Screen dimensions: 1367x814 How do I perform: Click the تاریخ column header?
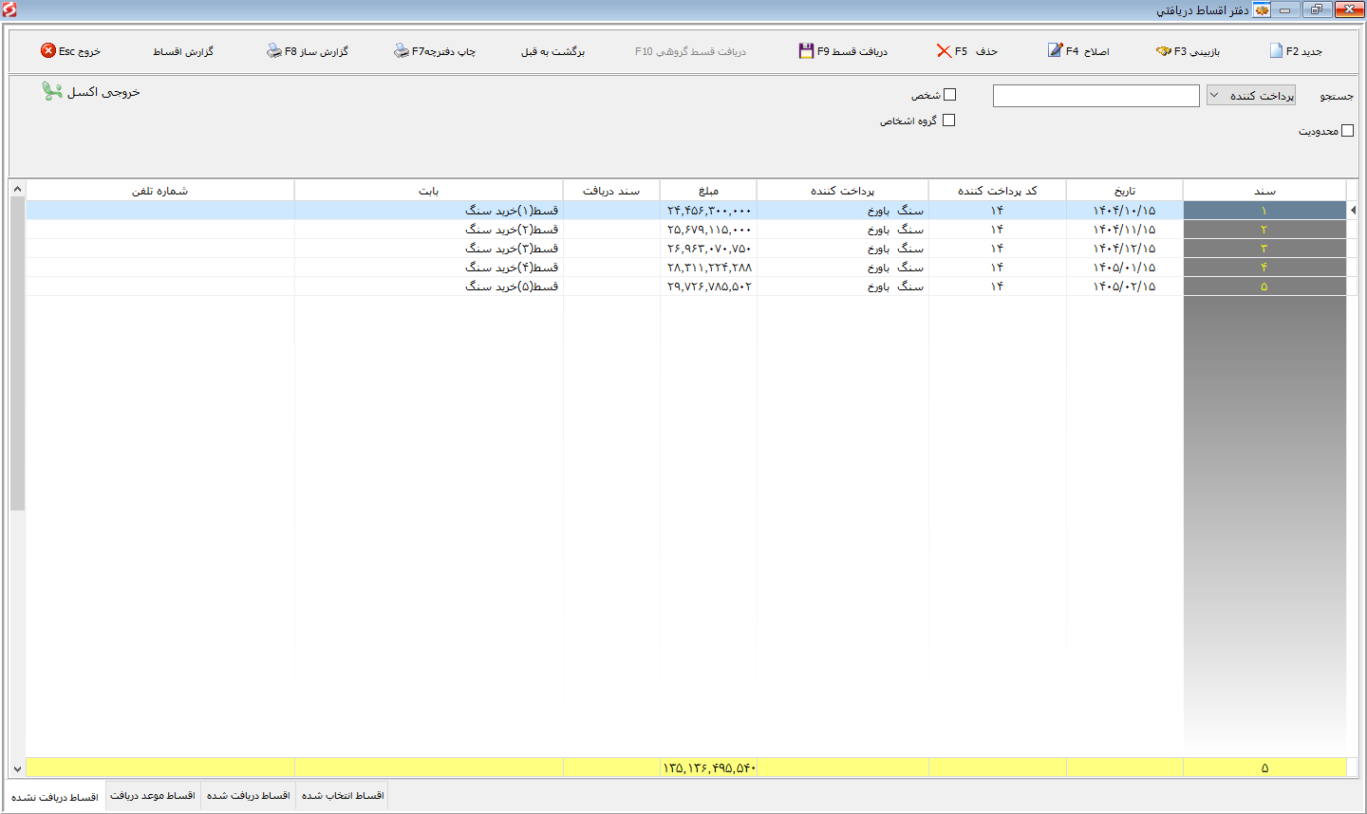pos(1125,191)
